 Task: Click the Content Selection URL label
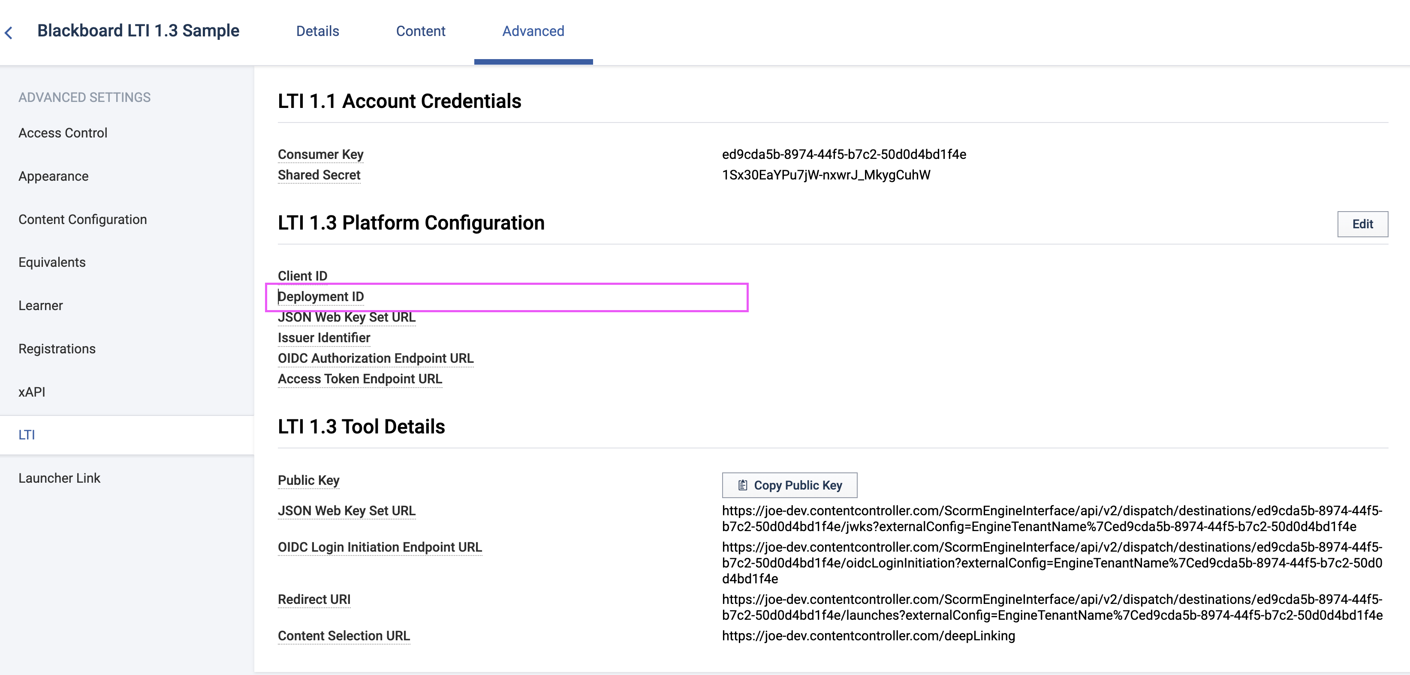(344, 636)
